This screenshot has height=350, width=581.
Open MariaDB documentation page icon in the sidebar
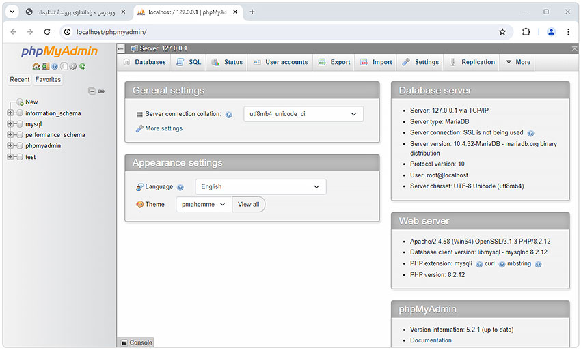(64, 66)
